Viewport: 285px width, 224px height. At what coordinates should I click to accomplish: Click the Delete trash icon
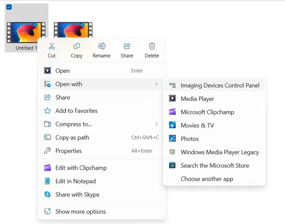coord(152,46)
